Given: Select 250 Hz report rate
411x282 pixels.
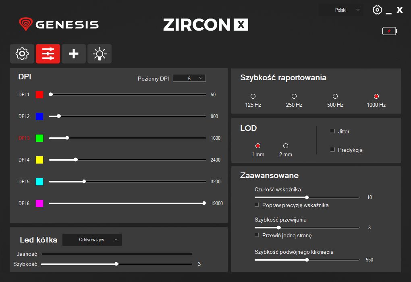Looking at the screenshot, I should (x=294, y=96).
